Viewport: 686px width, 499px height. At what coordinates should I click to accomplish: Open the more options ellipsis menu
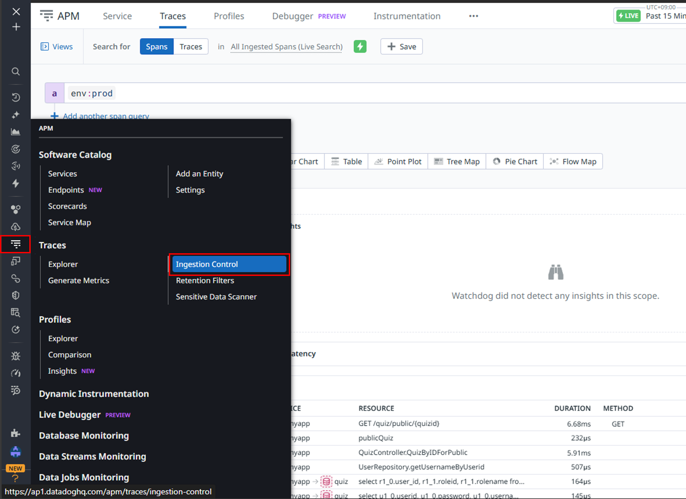(474, 16)
